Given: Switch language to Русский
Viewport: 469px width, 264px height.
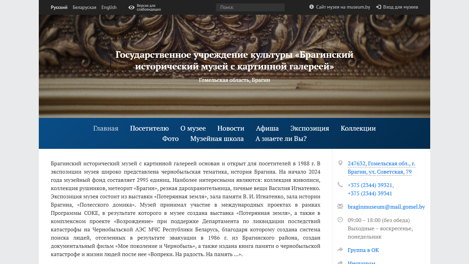Looking at the screenshot, I should pyautogui.click(x=59, y=7).
